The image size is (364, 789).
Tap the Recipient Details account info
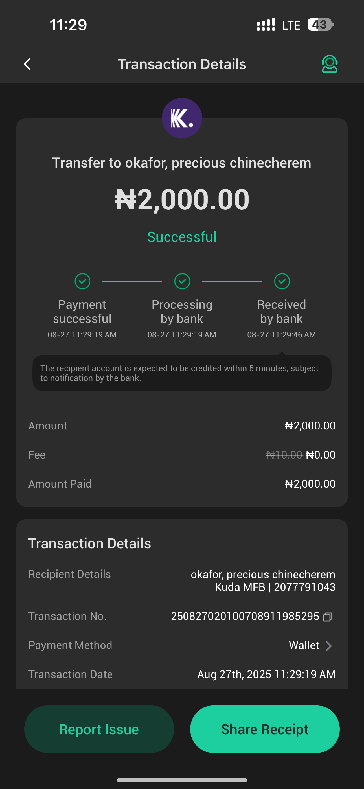[x=263, y=580]
